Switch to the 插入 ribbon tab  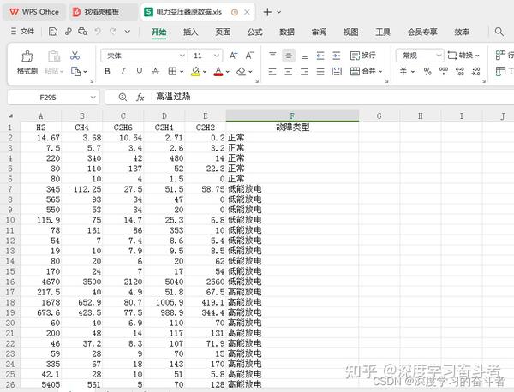[191, 32]
